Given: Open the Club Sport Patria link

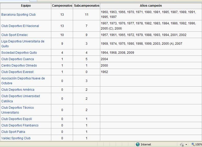Looking at the screenshot, I should 13,132.
